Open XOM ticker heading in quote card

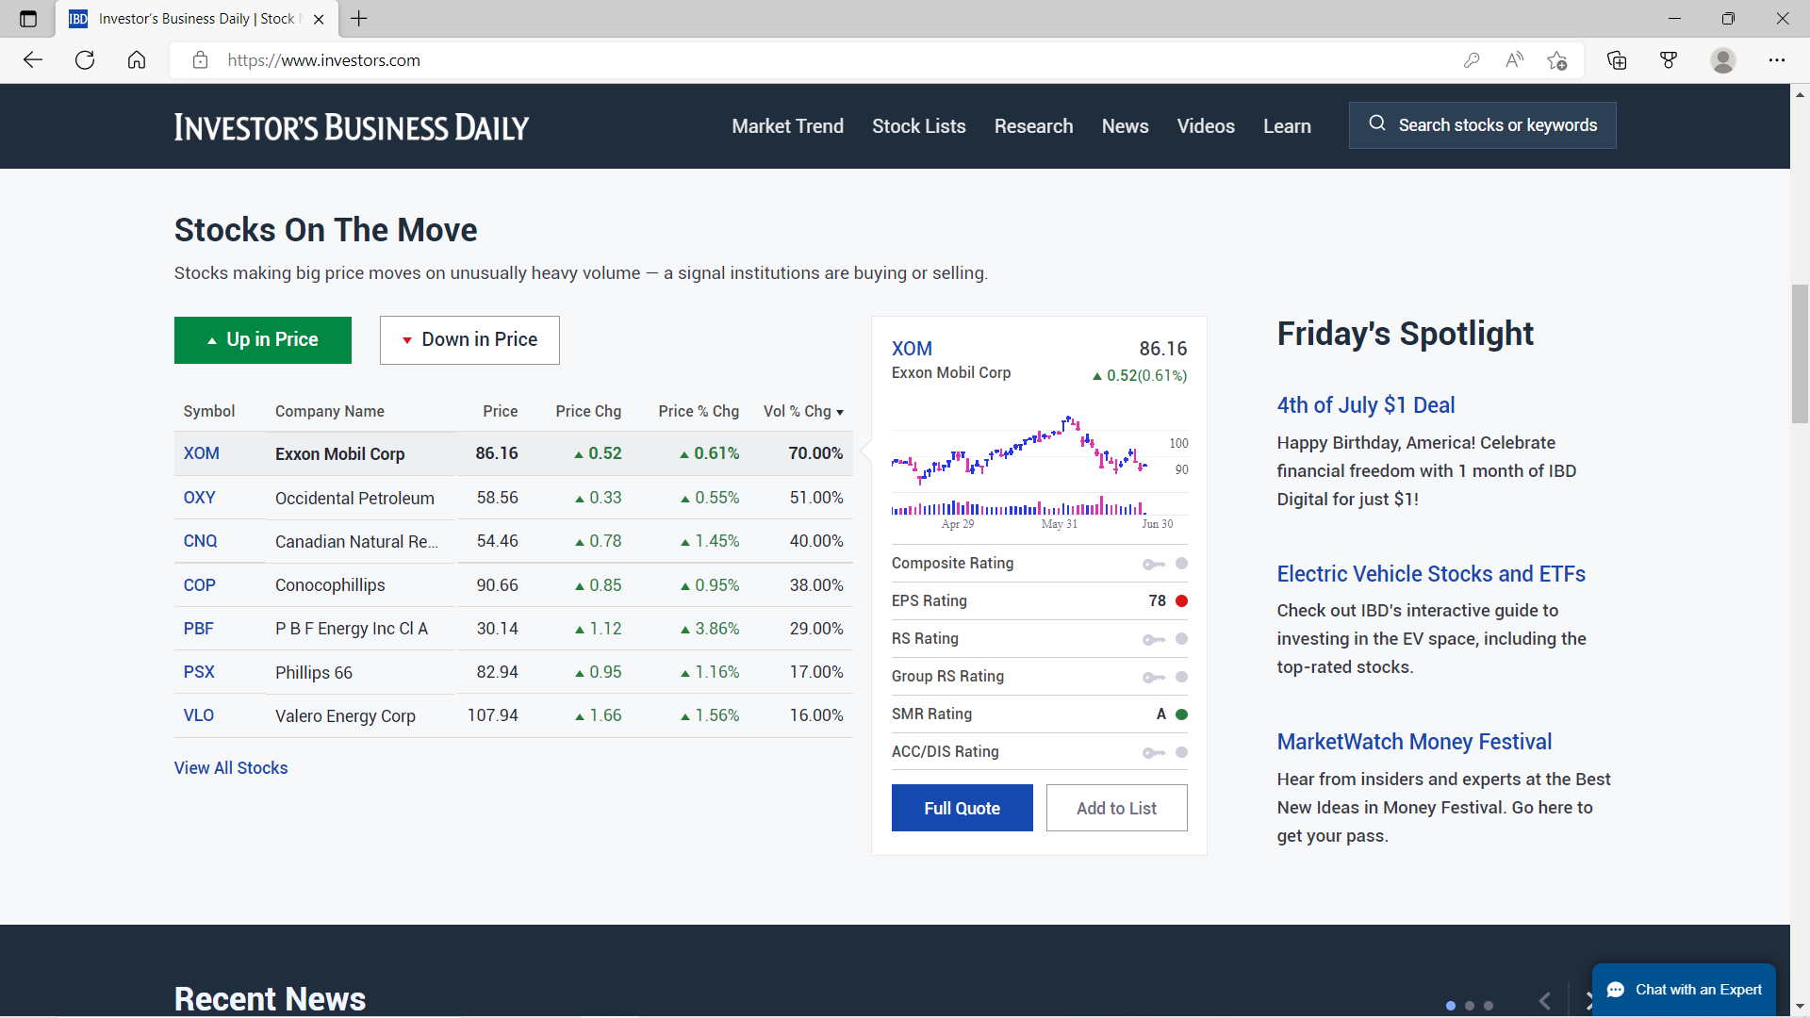(x=912, y=349)
